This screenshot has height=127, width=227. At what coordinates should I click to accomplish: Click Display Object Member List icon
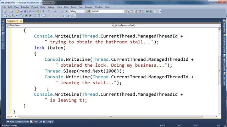(x=5, y=16)
